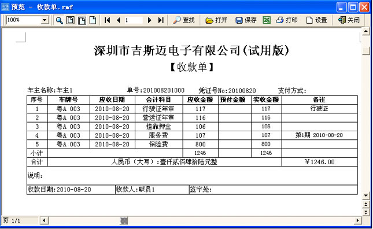Viewport: 373px width, 229px height.
Task: Open the 查找 find tool
Action: 184,20
